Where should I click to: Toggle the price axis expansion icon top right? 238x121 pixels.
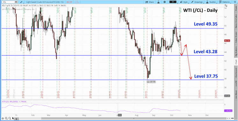[x=226, y=6]
